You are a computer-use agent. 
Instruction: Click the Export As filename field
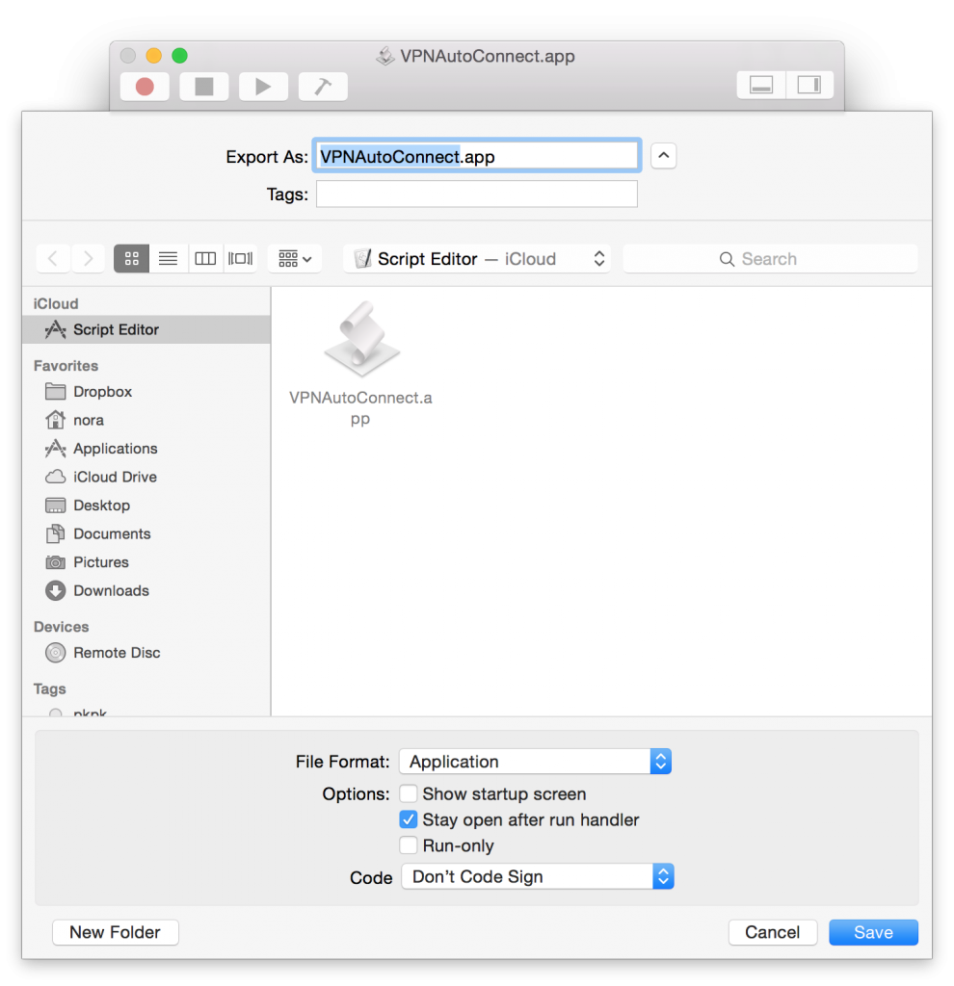[x=477, y=156]
